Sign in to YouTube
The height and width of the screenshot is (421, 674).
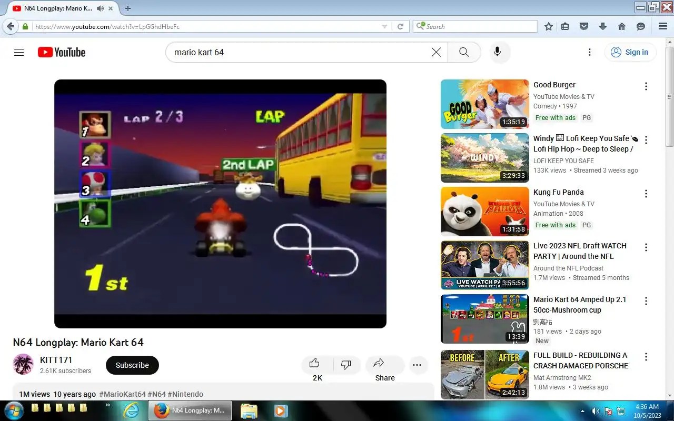630,52
